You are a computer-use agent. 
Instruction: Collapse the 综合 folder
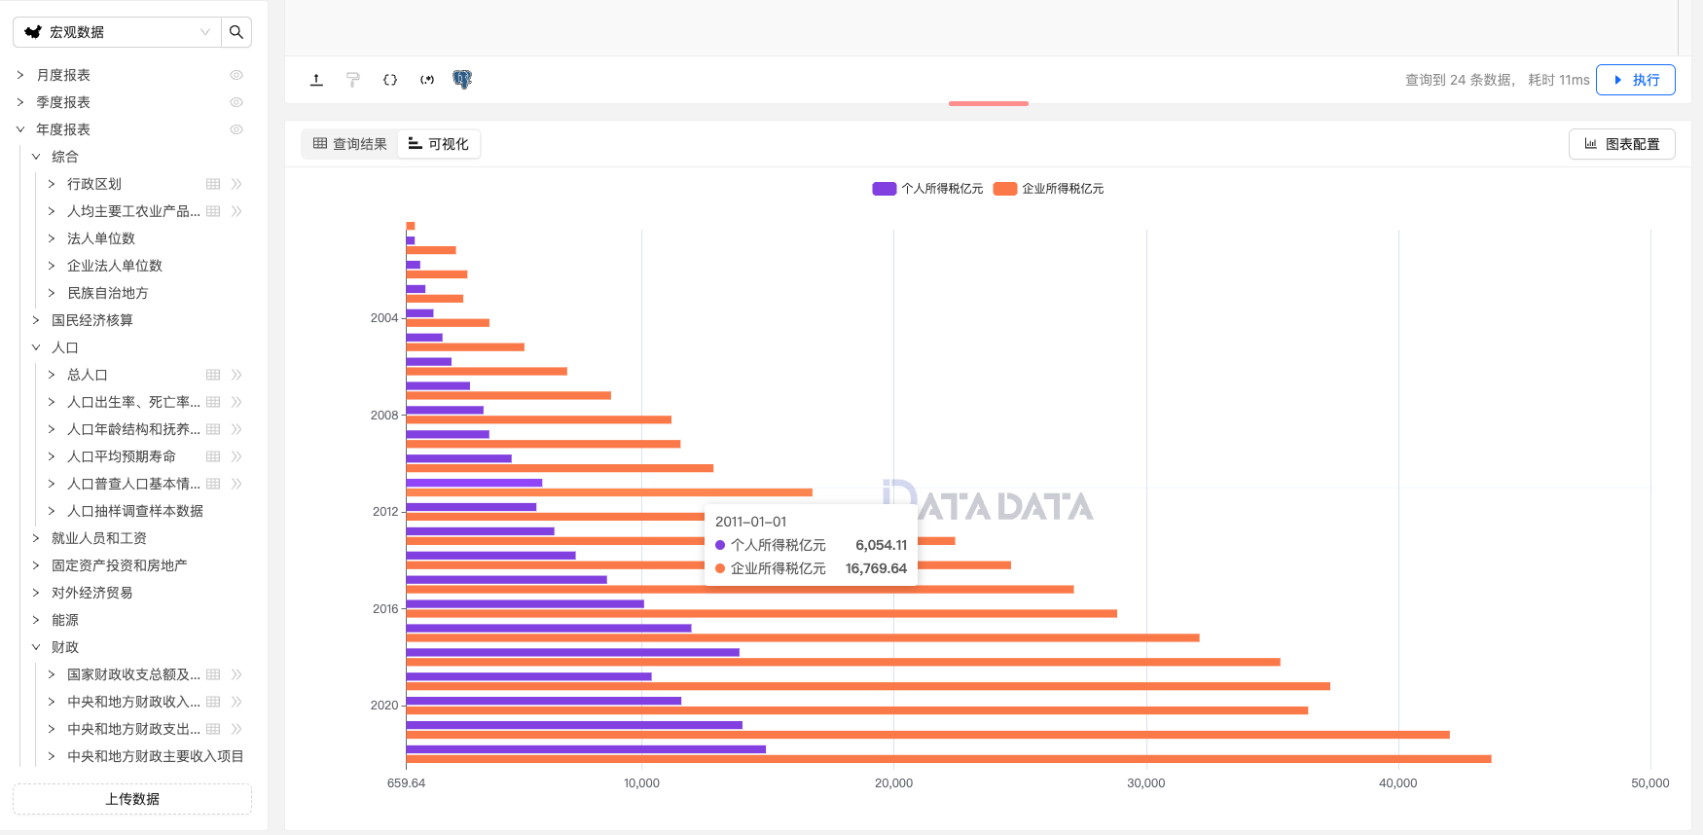(36, 157)
